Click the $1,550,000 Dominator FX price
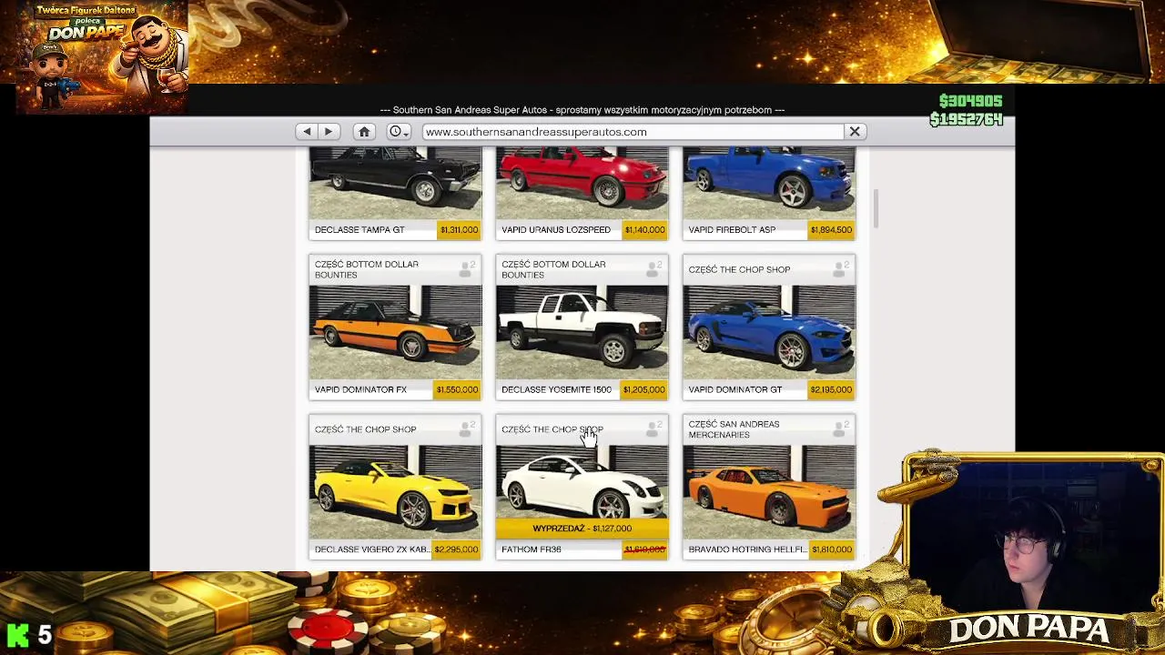 point(457,389)
